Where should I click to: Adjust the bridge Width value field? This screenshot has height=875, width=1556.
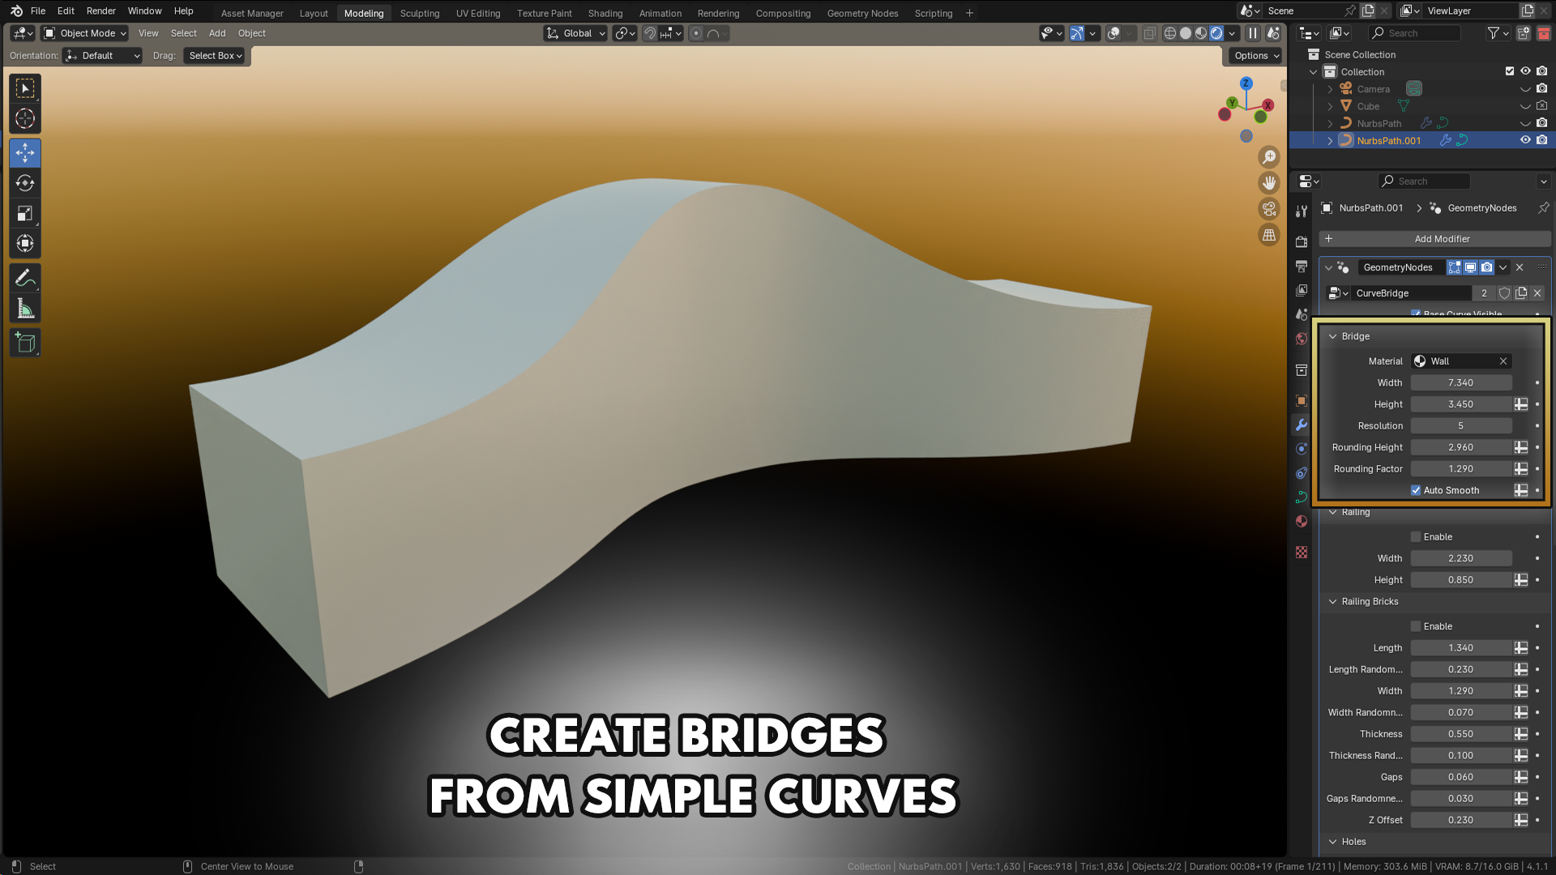point(1461,383)
